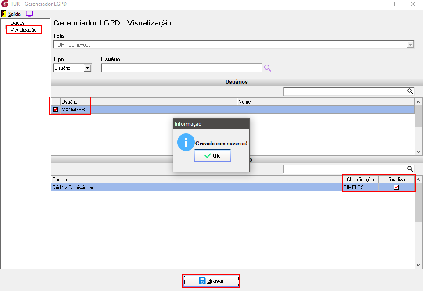Select Visualização in left tree

23,30
